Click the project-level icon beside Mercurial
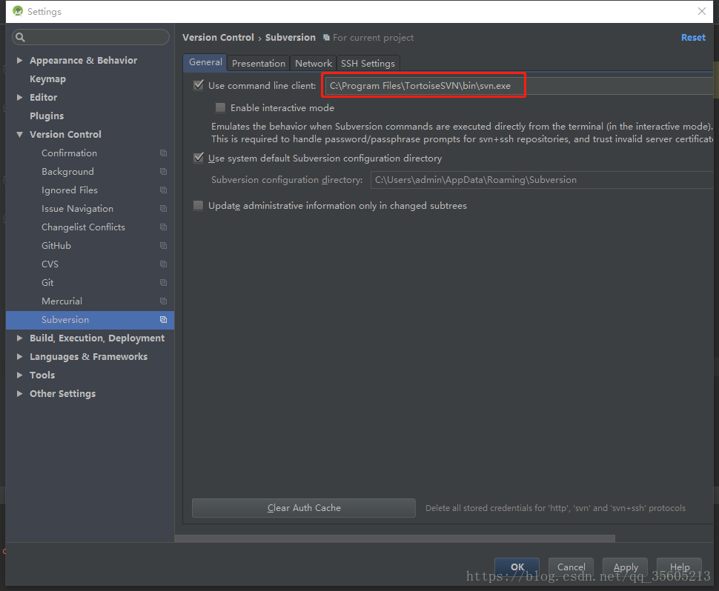719x591 pixels. pos(163,301)
